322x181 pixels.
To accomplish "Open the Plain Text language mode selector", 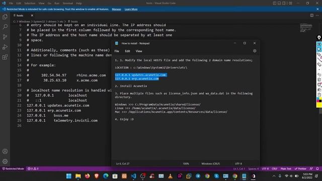I will (x=286, y=169).
